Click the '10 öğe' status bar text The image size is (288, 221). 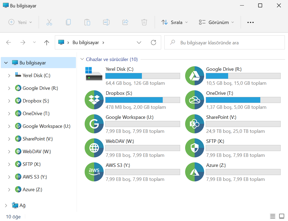pyautogui.click(x=13, y=217)
